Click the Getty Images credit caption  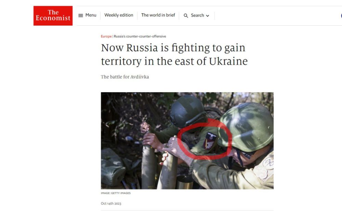[116, 193]
